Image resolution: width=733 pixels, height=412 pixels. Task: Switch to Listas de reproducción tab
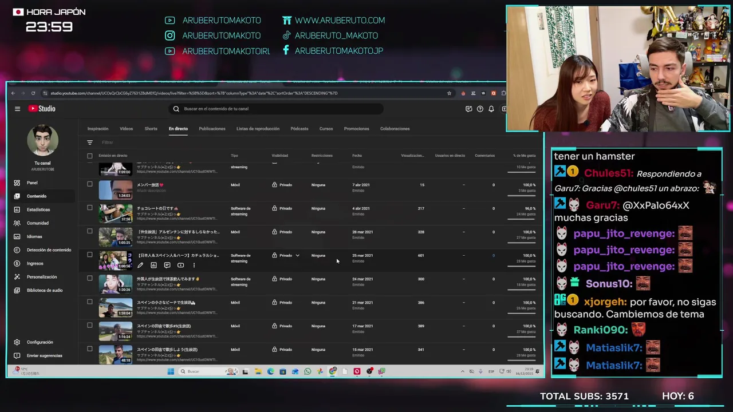pos(258,129)
